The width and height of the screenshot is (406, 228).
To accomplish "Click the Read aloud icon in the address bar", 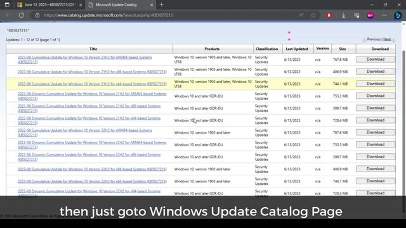I will pos(301,15).
